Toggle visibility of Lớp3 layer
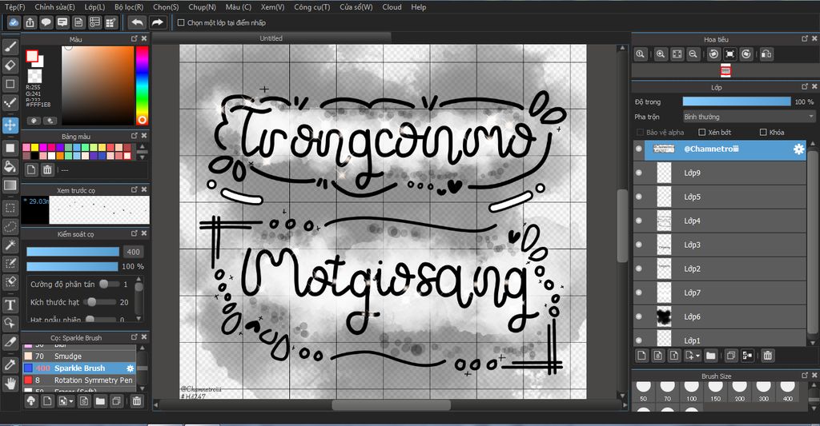Viewport: 820px width, 426px height. (x=638, y=245)
